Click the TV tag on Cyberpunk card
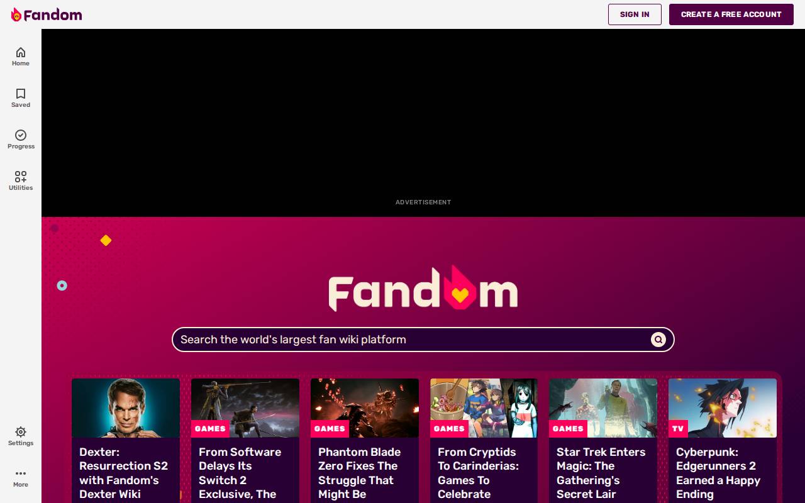Screen dimensions: 805x503 tap(678, 429)
